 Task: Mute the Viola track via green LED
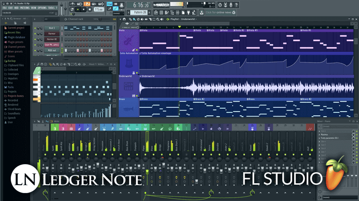[137, 50]
